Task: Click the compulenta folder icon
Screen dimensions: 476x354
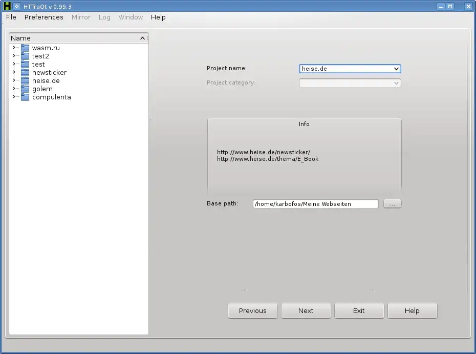Action: click(x=25, y=97)
